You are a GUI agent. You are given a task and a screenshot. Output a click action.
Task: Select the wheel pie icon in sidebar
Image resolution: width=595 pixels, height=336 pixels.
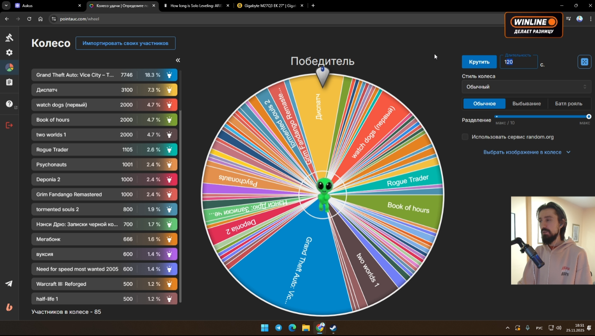coord(9,67)
